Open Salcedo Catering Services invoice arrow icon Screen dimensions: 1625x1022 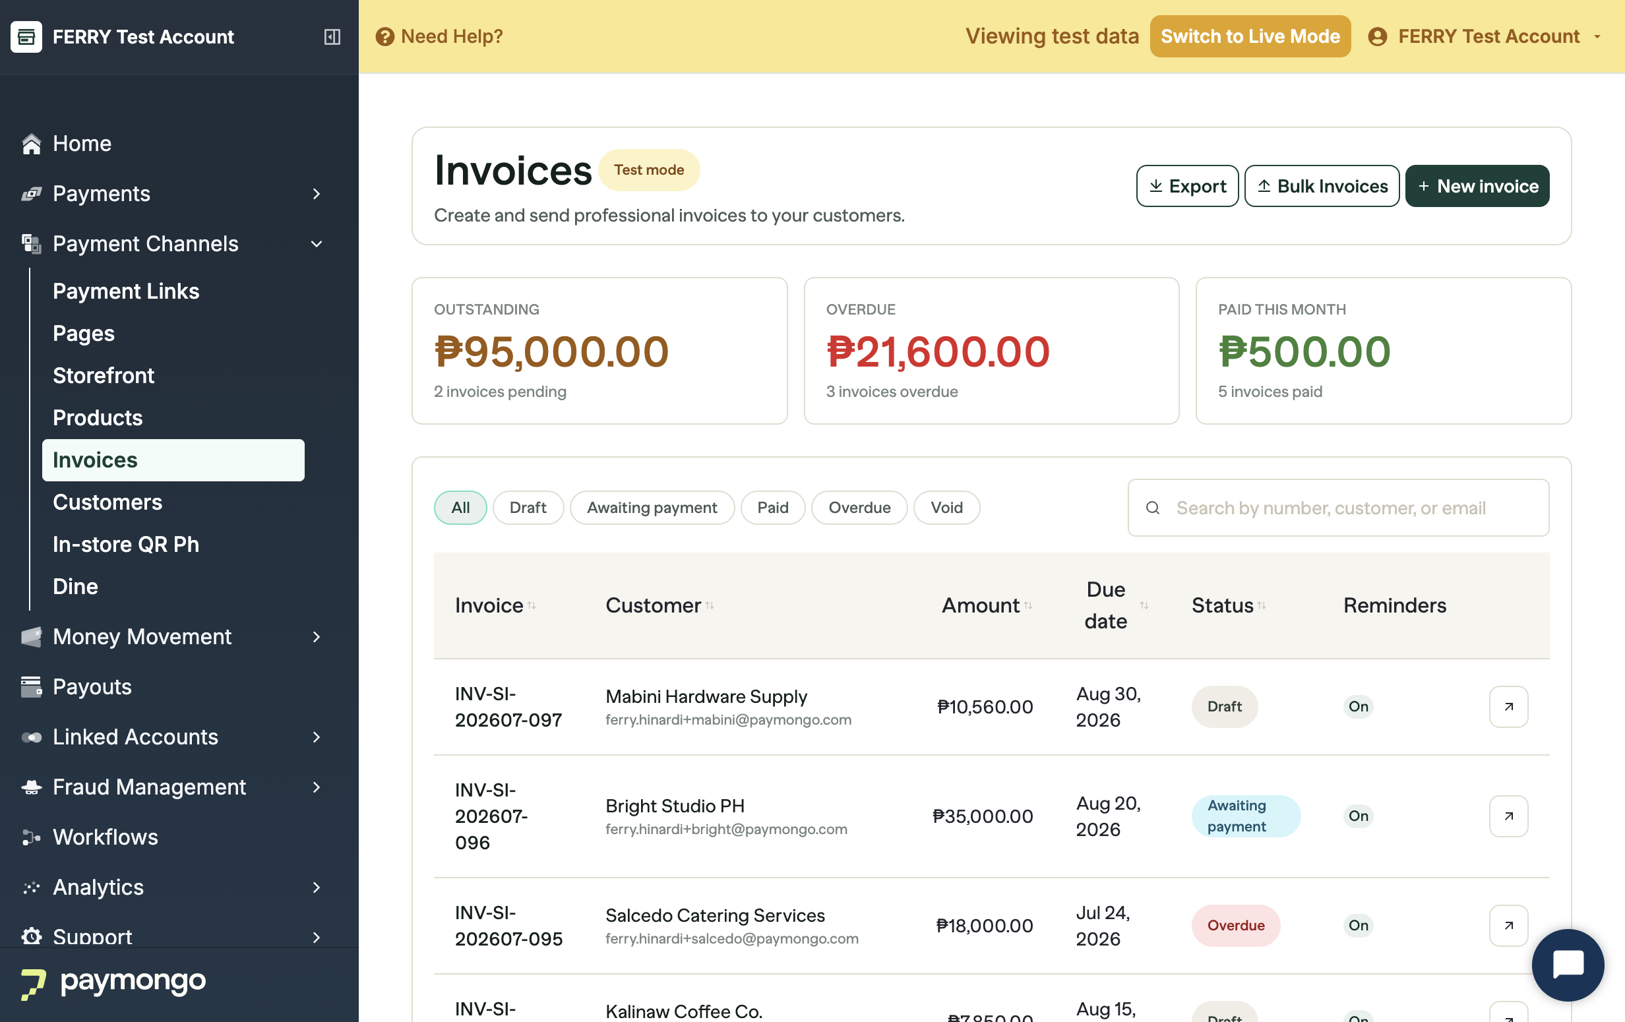point(1508,926)
